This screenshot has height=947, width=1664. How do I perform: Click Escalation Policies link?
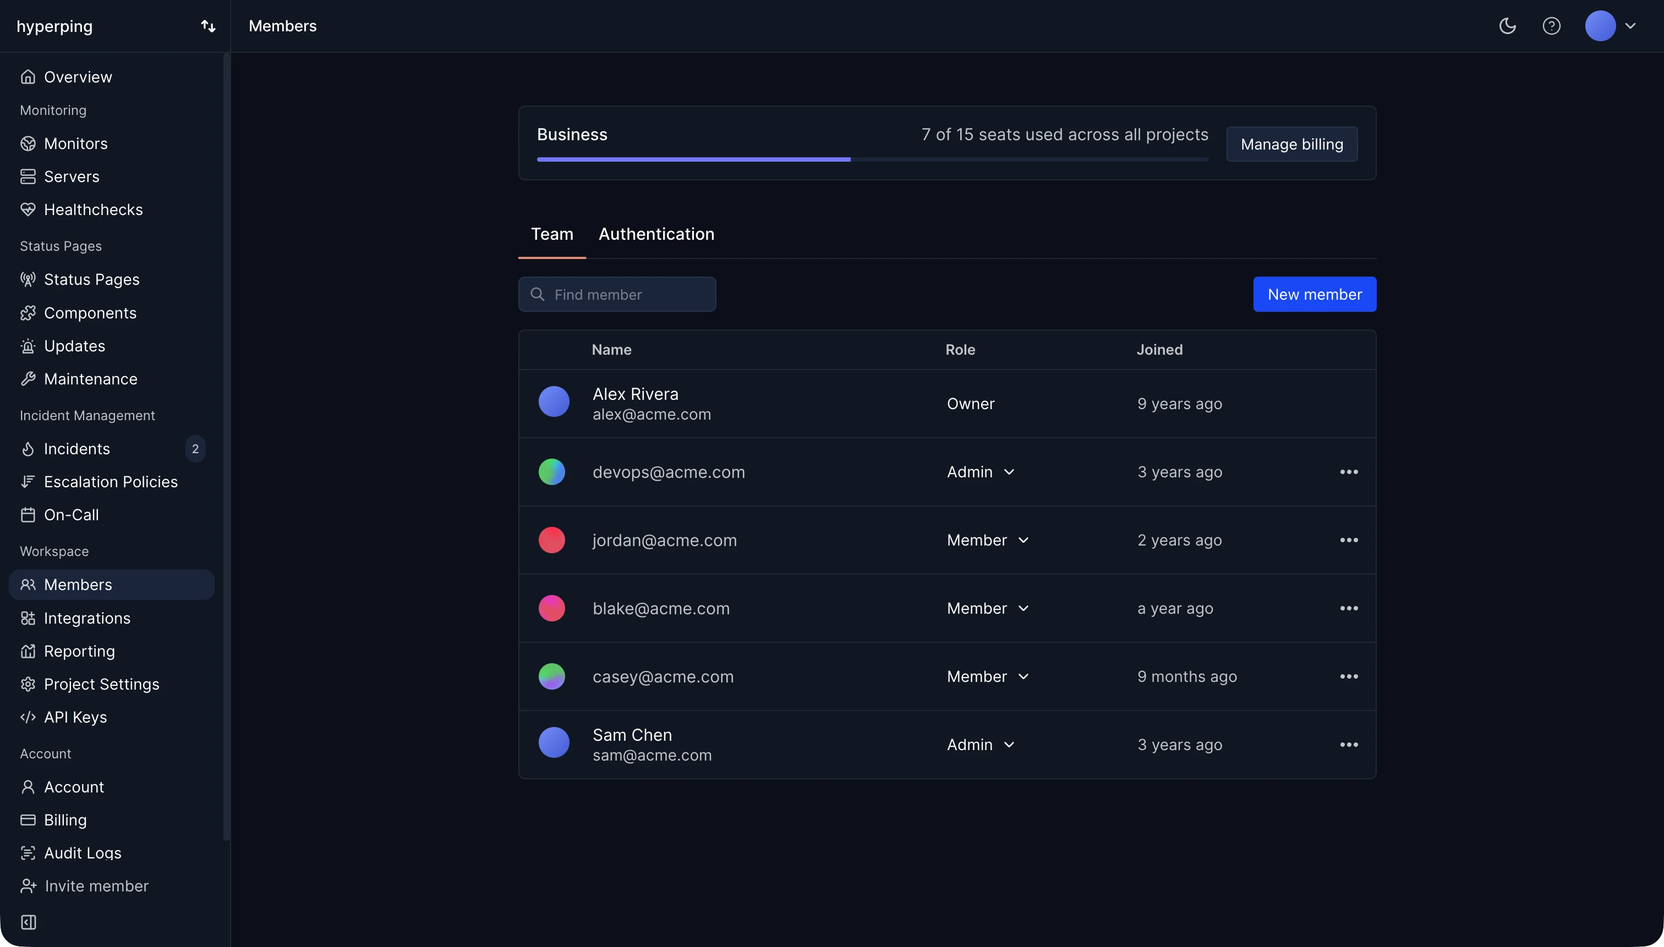111,481
